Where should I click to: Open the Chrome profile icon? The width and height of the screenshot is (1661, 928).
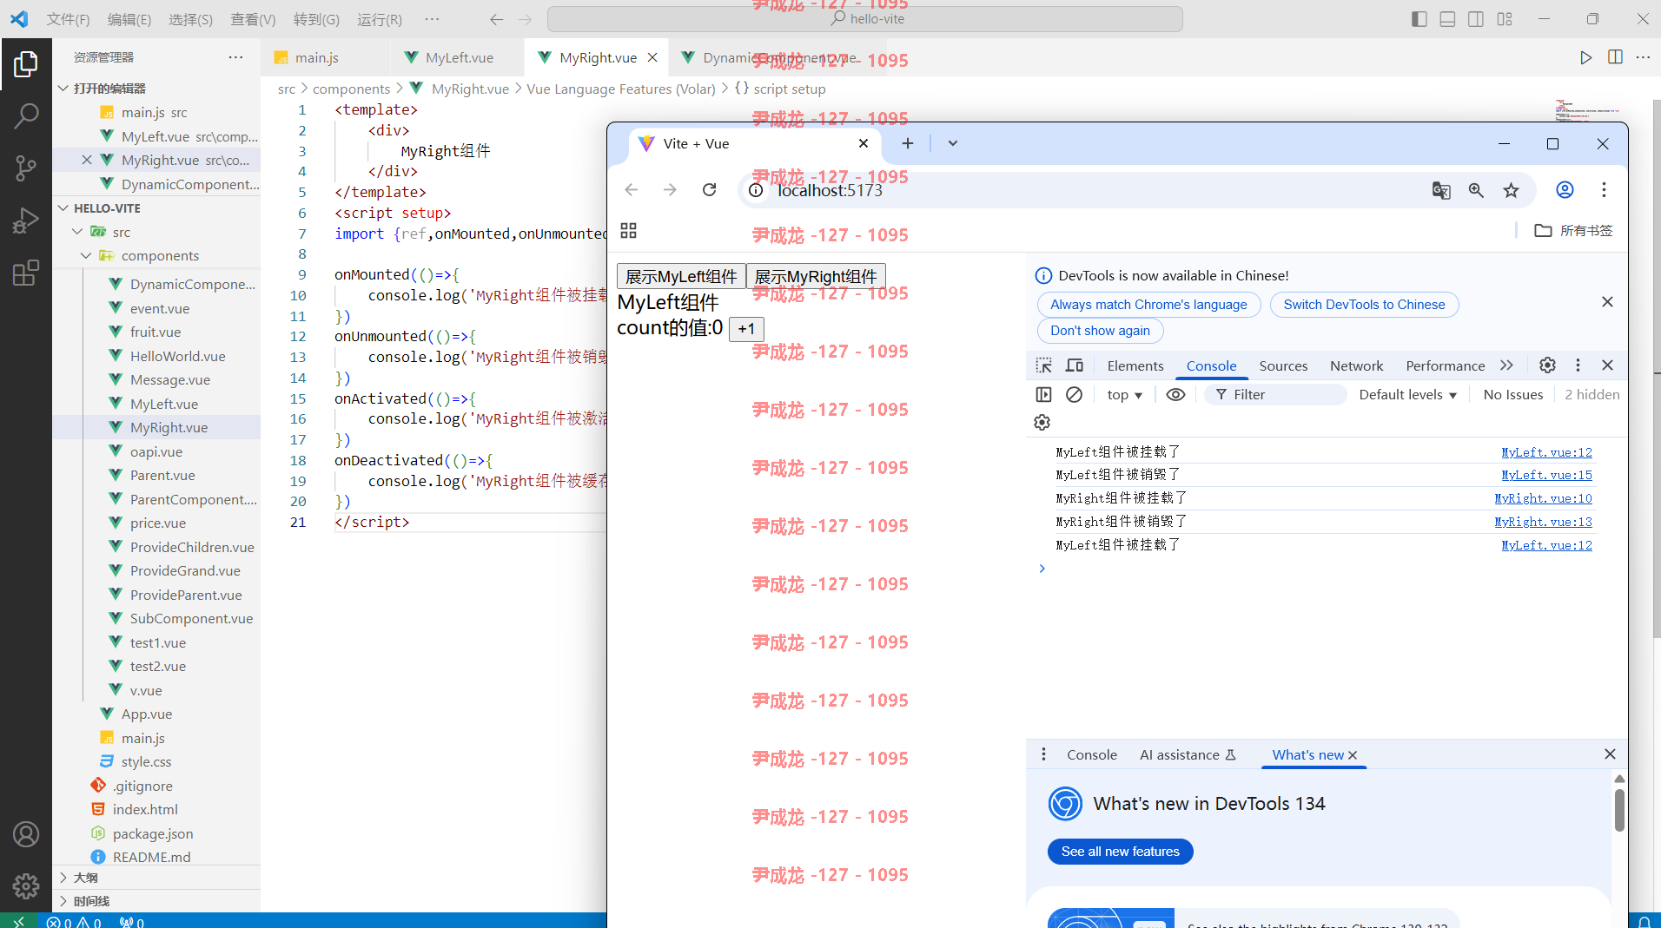click(1565, 190)
